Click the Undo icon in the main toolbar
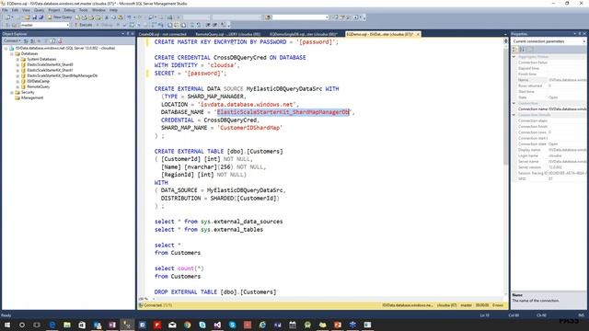This screenshot has height=331, width=589. pos(130,17)
